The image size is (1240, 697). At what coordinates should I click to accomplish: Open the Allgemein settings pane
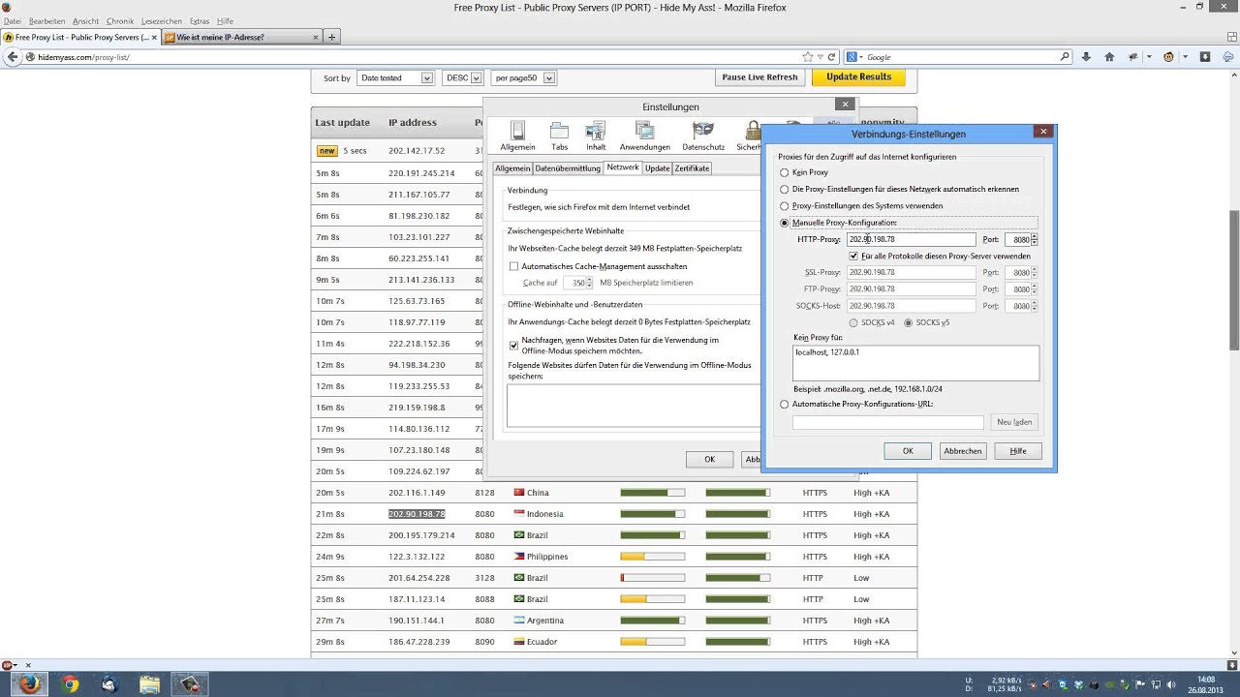pyautogui.click(x=517, y=135)
